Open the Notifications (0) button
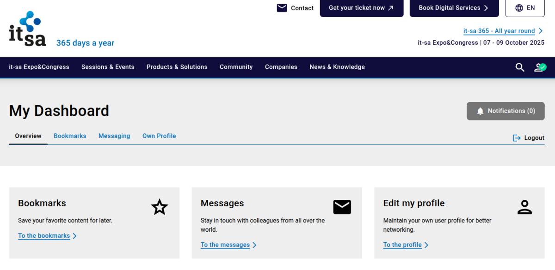The height and width of the screenshot is (270, 555). point(506,111)
